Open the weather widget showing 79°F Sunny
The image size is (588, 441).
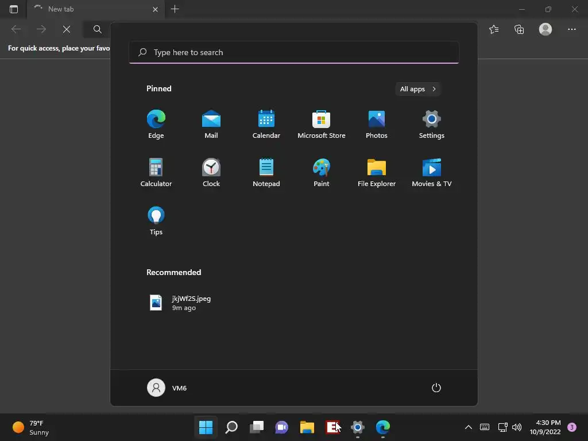click(x=31, y=427)
